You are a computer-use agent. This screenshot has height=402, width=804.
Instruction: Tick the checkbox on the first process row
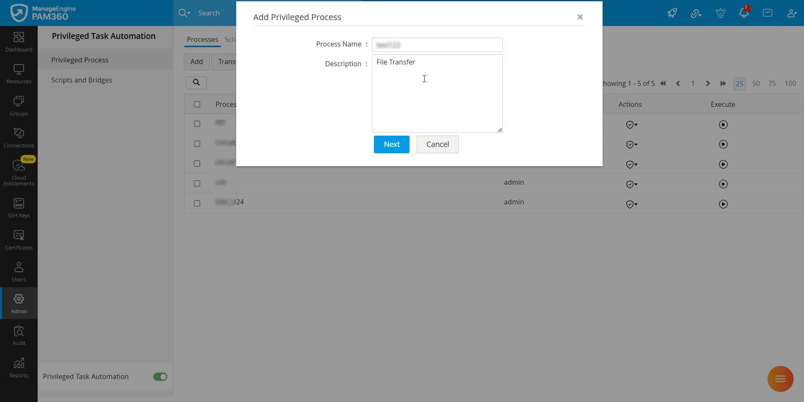(x=197, y=124)
